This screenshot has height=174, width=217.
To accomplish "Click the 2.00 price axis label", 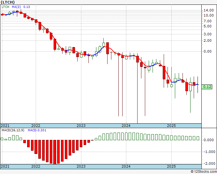I will pyautogui.click(x=208, y=40).
